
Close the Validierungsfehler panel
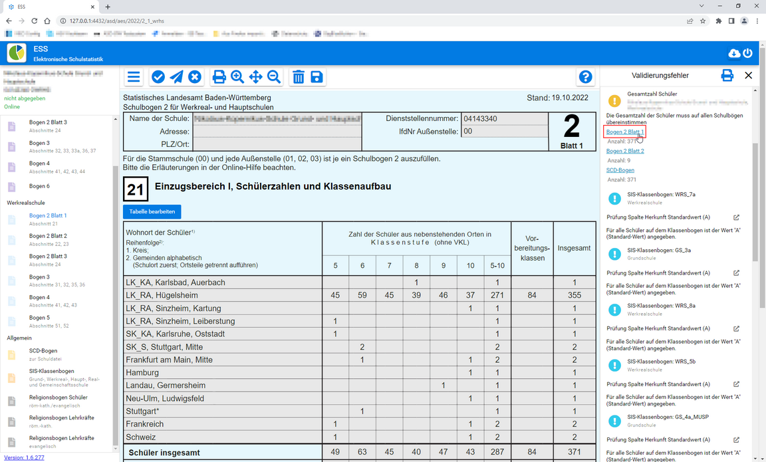749,75
